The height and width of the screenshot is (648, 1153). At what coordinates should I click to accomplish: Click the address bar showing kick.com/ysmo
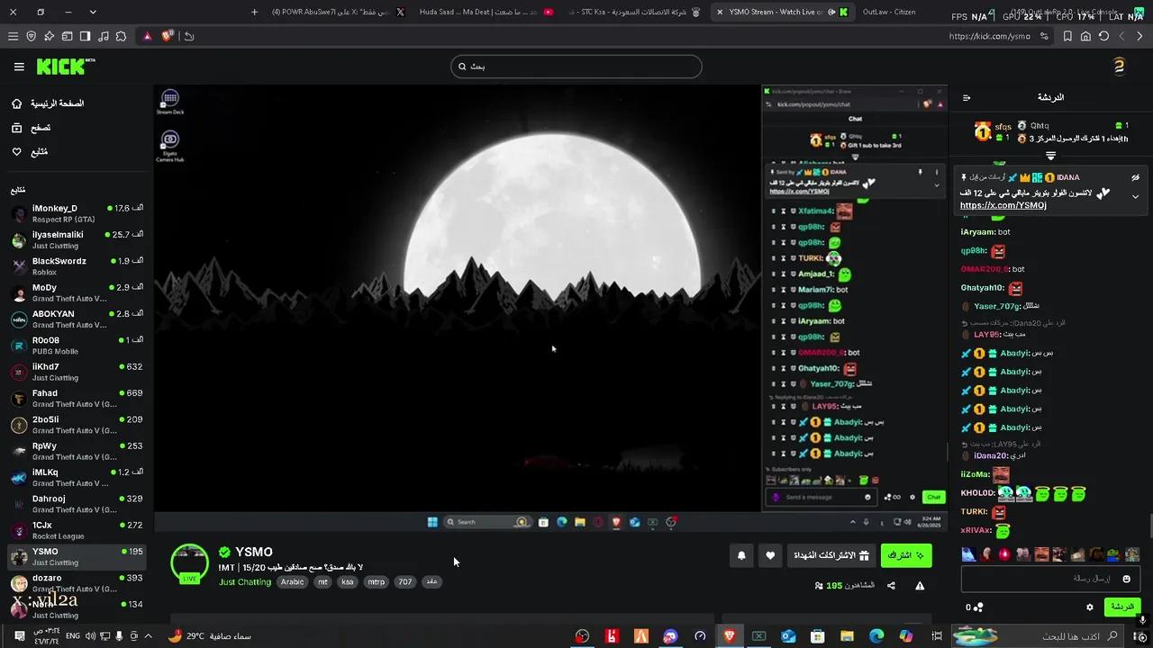[x=989, y=36]
